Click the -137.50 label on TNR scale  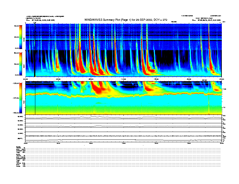point(16,98)
